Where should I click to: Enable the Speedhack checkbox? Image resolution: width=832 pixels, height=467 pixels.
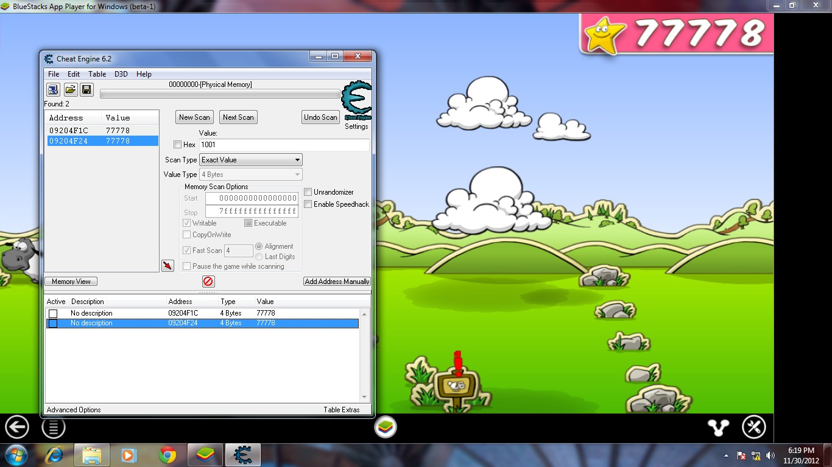click(308, 204)
